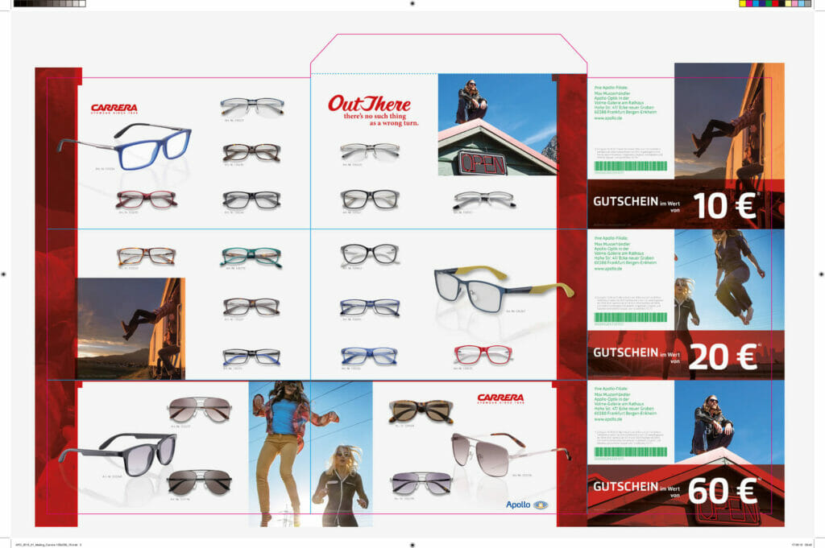The image size is (825, 548).
Task: Select the train photo below the tortoise glasses
Action: 131,328
